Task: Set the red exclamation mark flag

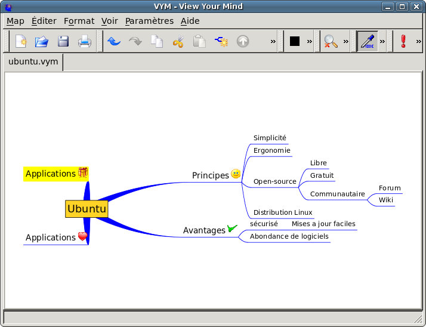Action: click(x=403, y=42)
